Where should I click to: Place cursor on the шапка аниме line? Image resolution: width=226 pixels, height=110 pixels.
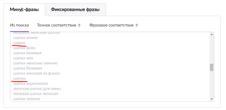pos(25,38)
